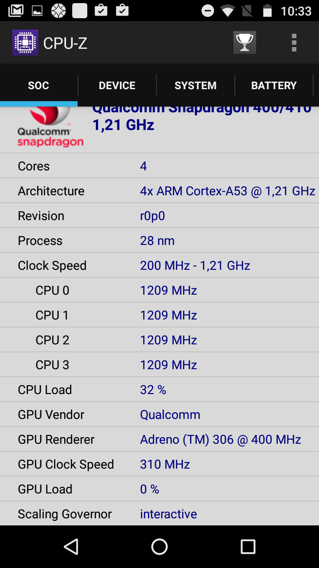The height and width of the screenshot is (568, 319).
Task: Tap the CPU-Z app chip icon
Action: pos(25,43)
